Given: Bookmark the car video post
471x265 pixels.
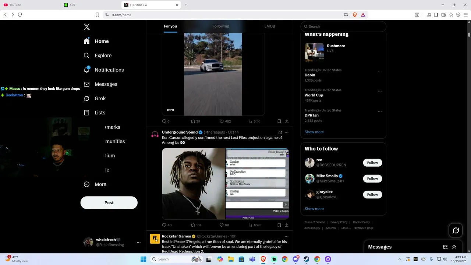Looking at the screenshot, I should coord(279,121).
